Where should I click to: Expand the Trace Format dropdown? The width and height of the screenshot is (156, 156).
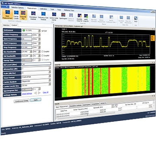point(49,76)
